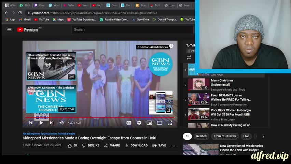
Task: Open the phone app end-screen link
Action: 161,102
